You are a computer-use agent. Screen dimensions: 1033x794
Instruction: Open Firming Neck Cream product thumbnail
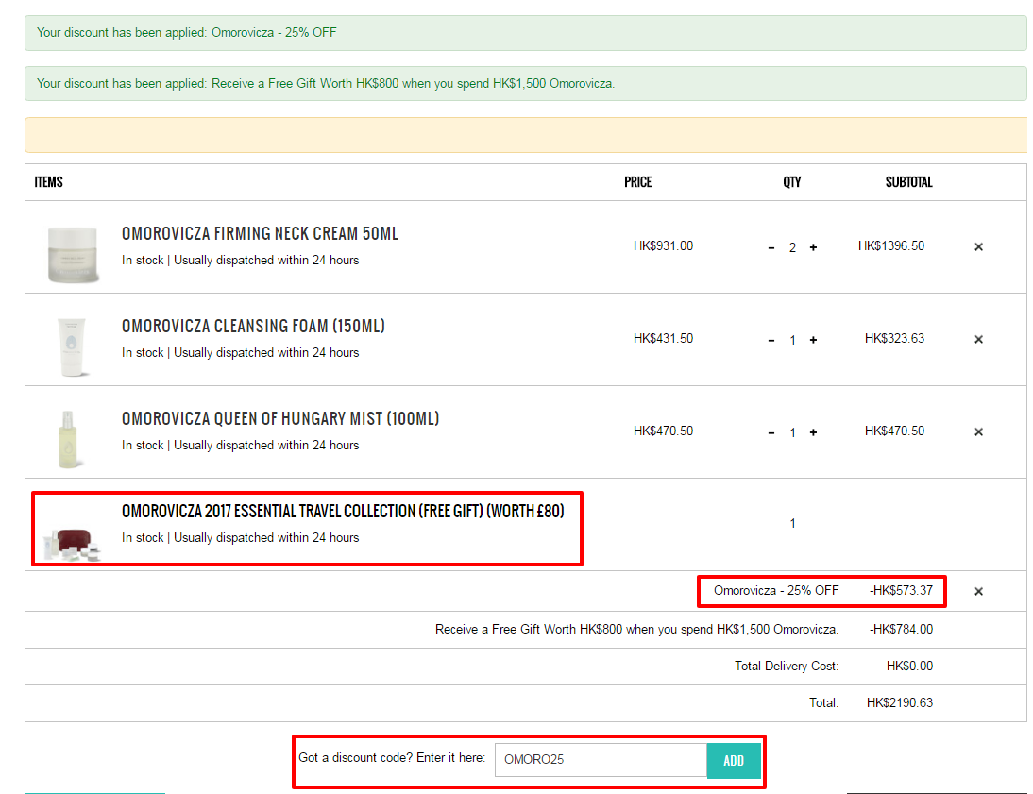(x=73, y=254)
